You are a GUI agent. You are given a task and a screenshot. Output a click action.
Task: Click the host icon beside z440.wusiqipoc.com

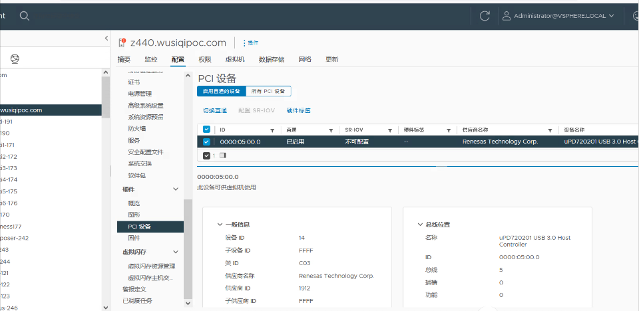coord(121,43)
